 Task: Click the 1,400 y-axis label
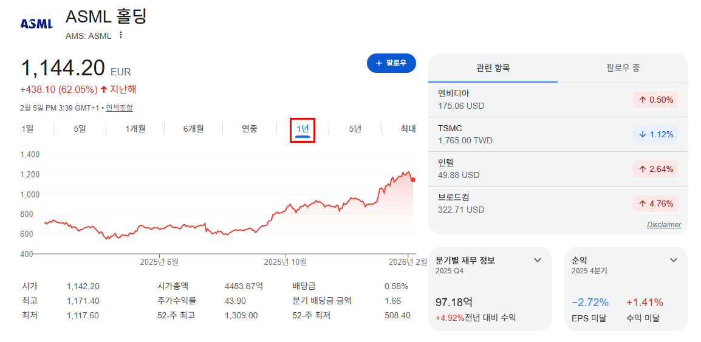pyautogui.click(x=30, y=155)
